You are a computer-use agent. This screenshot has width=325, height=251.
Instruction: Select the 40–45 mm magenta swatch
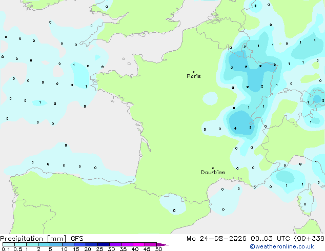(139, 244)
